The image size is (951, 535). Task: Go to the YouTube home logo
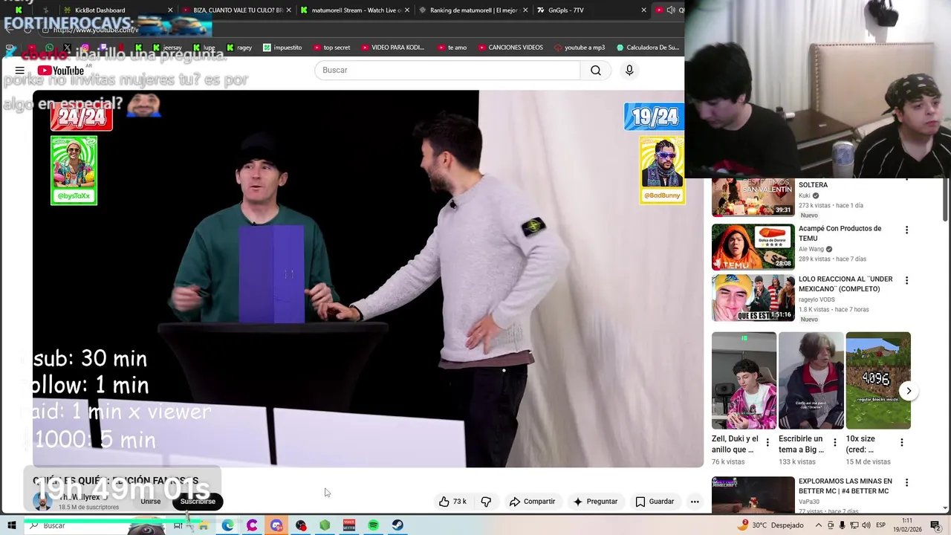[61, 71]
